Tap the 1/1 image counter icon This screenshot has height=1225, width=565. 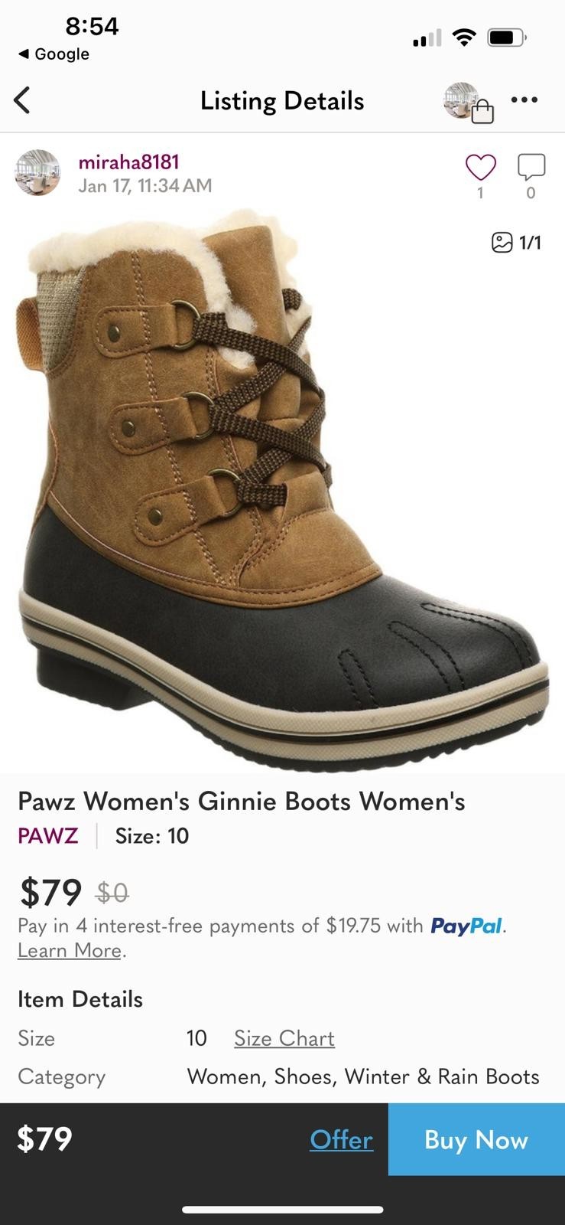[516, 243]
